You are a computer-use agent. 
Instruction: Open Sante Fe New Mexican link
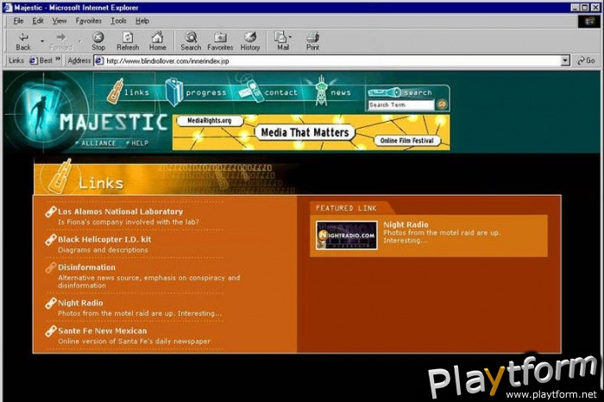[103, 330]
